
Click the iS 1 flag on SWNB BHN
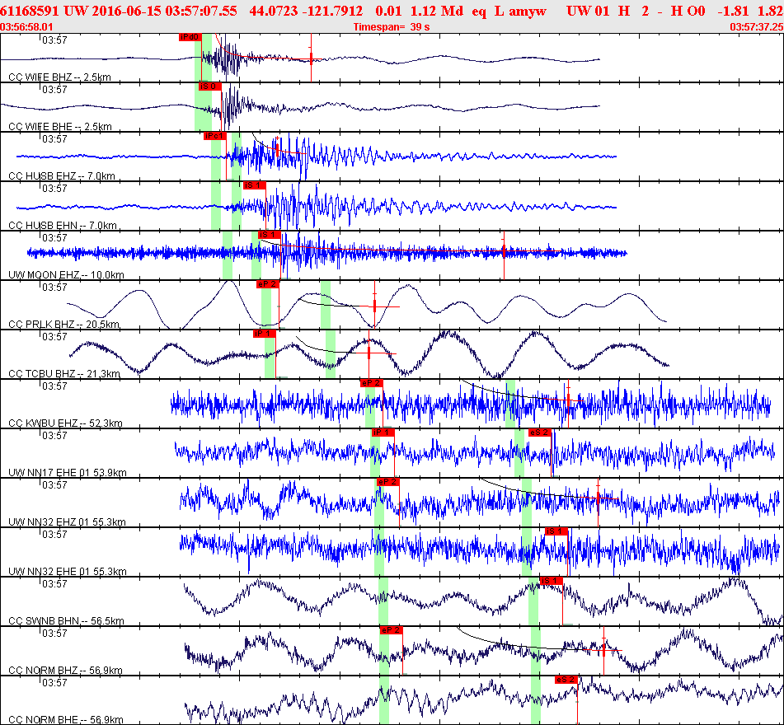pyautogui.click(x=552, y=581)
